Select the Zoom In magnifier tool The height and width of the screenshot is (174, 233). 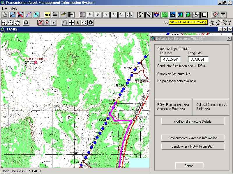click(x=5, y=22)
